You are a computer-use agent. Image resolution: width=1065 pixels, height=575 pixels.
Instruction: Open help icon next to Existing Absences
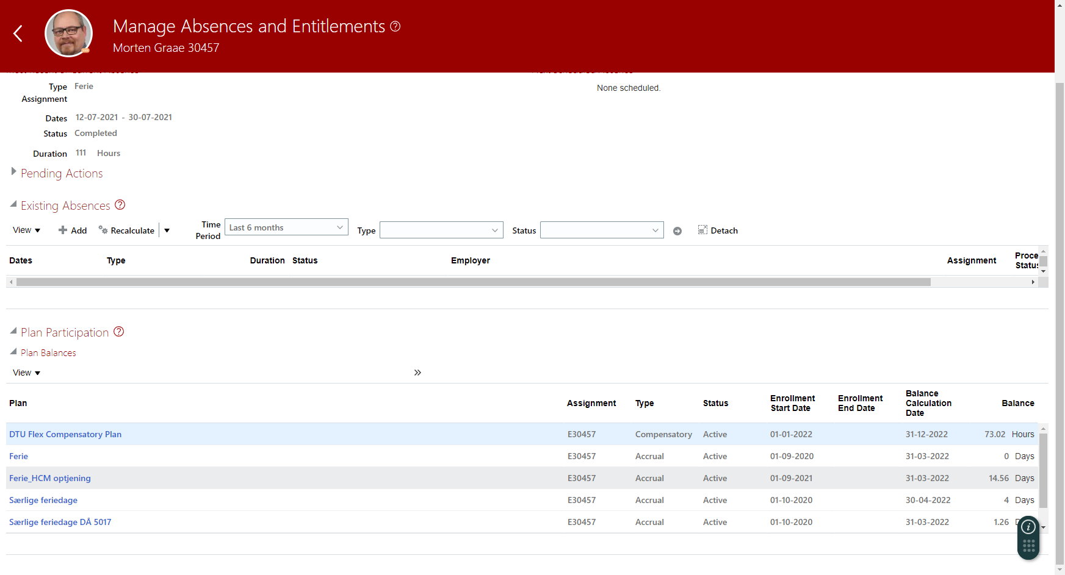tap(120, 205)
